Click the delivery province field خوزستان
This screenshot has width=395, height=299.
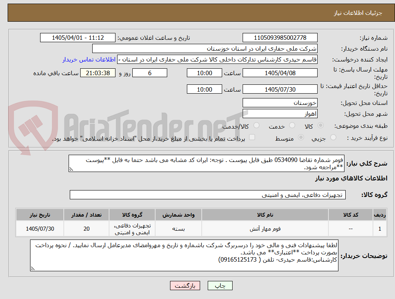click(280, 103)
